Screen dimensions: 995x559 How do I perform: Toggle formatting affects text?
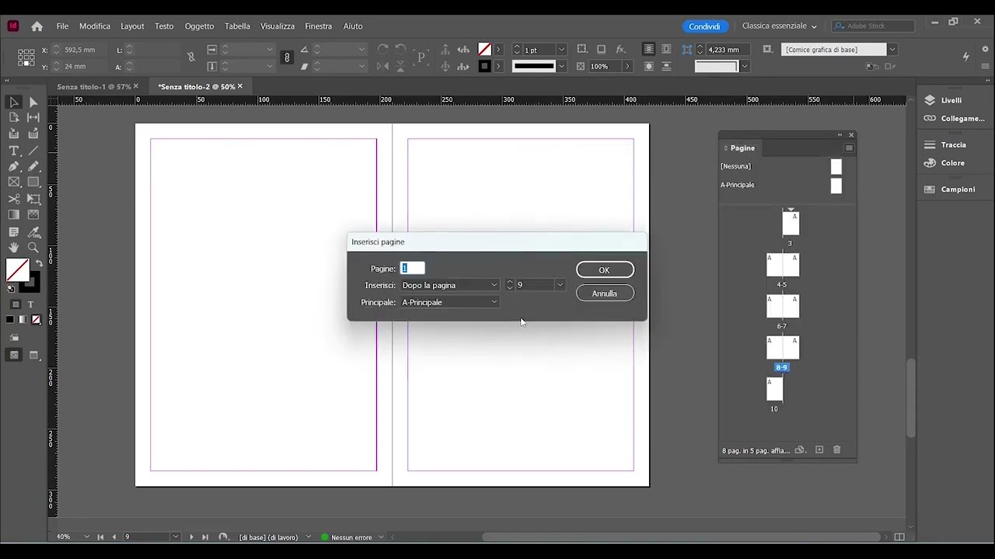(30, 304)
